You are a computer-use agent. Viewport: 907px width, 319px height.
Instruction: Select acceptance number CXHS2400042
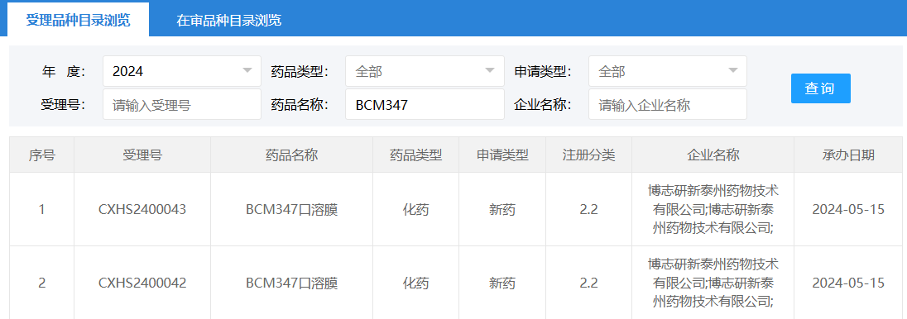coord(142,283)
